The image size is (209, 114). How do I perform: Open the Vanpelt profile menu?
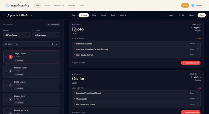(x=197, y=5)
